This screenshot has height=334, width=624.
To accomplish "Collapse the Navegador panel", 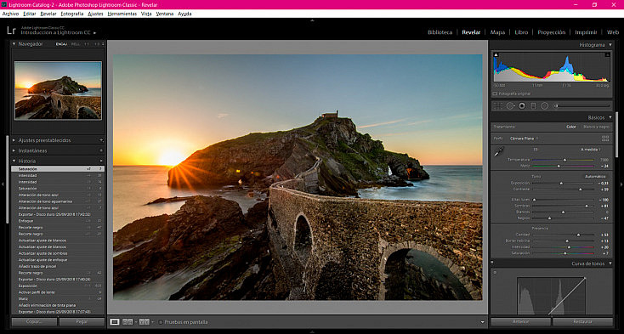I will pos(14,44).
